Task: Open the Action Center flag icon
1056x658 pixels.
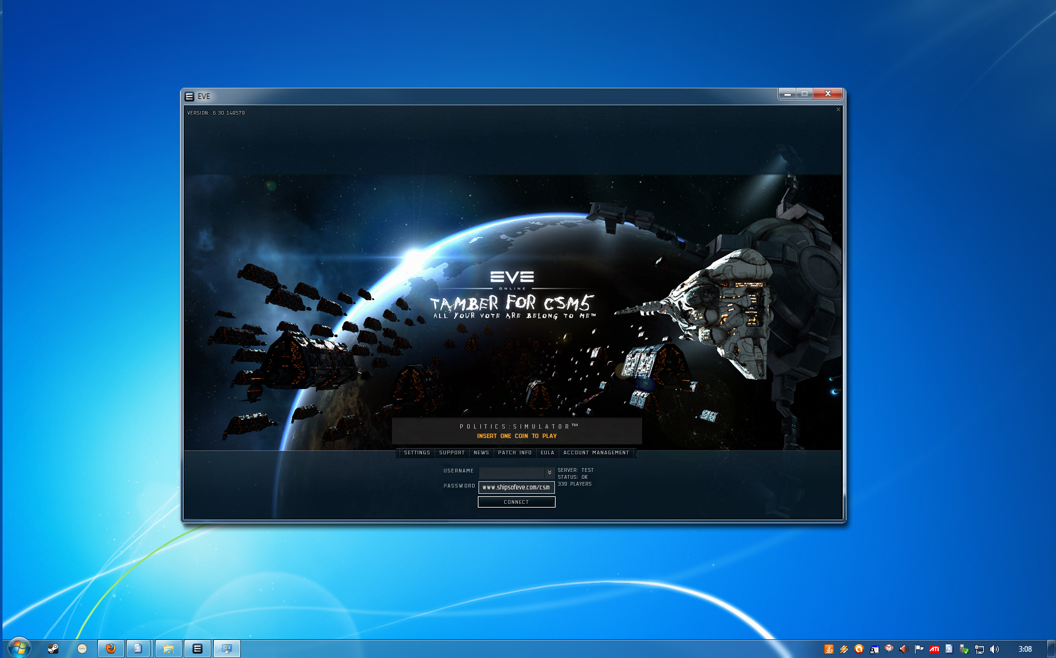Action: click(919, 649)
